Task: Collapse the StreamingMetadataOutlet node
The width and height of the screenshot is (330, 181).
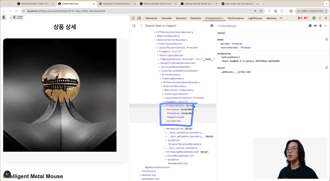Action: tap(165, 152)
